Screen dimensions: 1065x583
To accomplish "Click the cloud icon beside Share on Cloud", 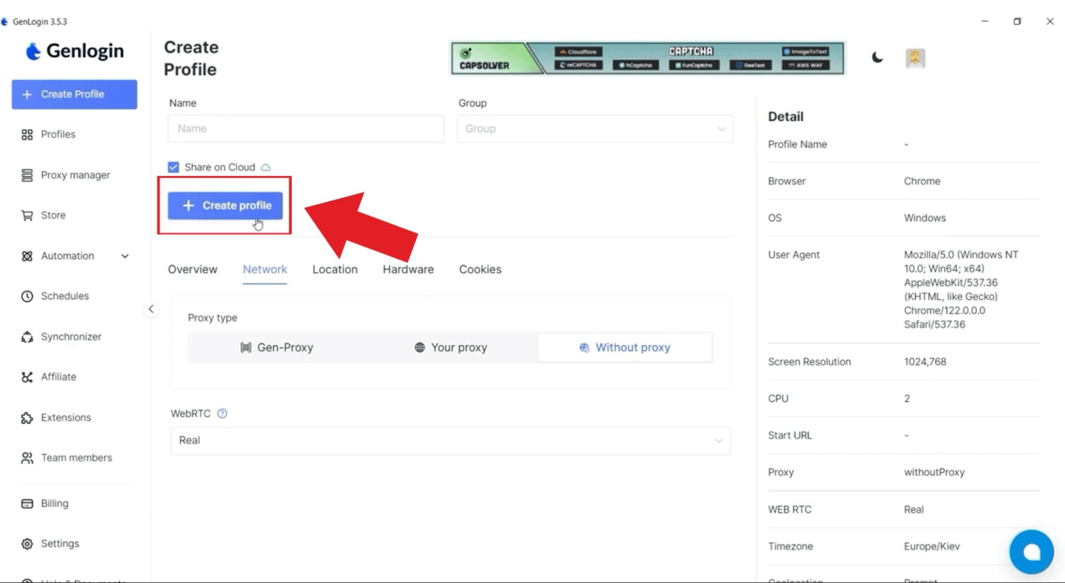I will tap(265, 167).
